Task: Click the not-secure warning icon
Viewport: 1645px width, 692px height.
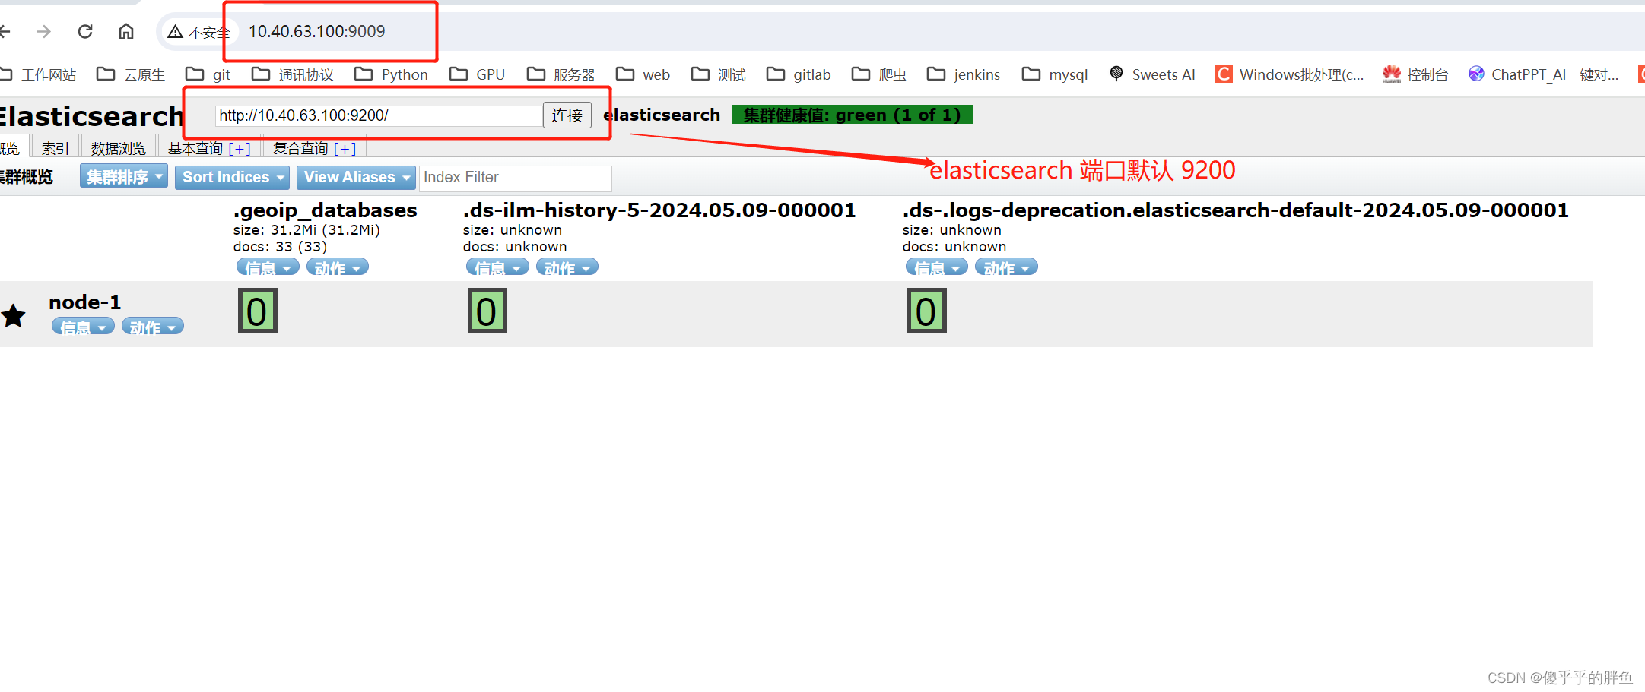Action: (176, 32)
